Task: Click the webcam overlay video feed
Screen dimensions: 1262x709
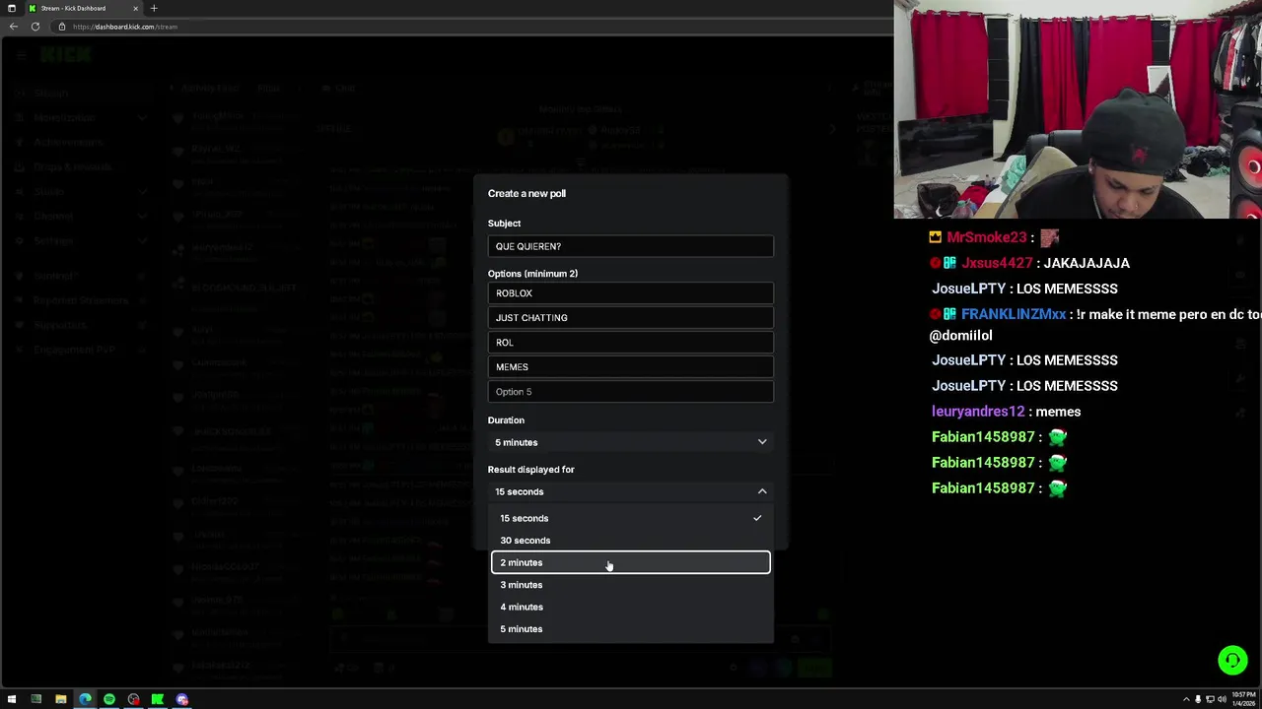Action: click(x=1078, y=109)
